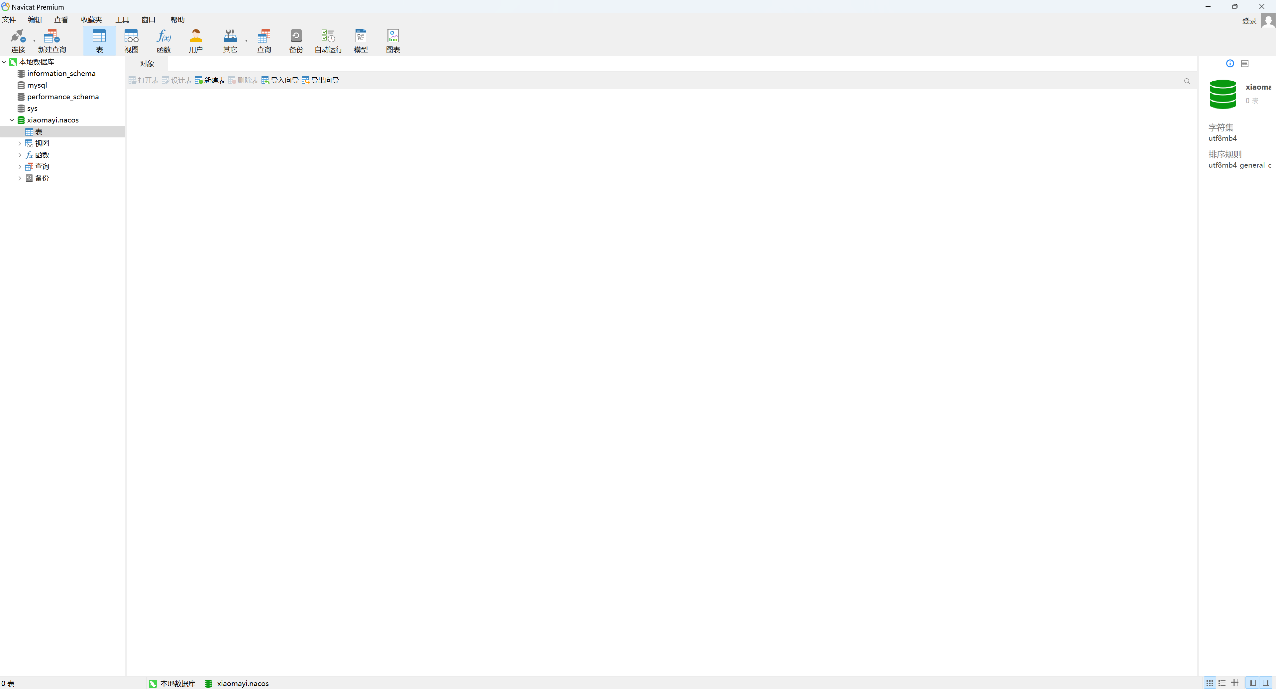Expand the 查询 tree node
Image resolution: width=1276 pixels, height=689 pixels.
(20, 167)
